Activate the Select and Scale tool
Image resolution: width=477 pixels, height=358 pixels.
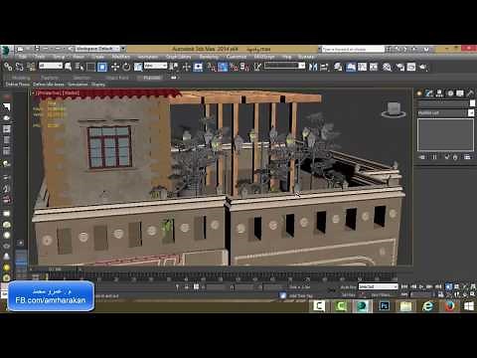click(138, 67)
